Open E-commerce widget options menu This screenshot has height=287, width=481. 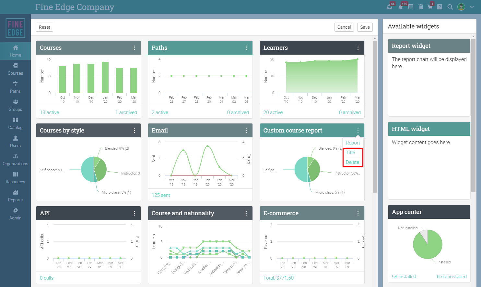coord(358,213)
